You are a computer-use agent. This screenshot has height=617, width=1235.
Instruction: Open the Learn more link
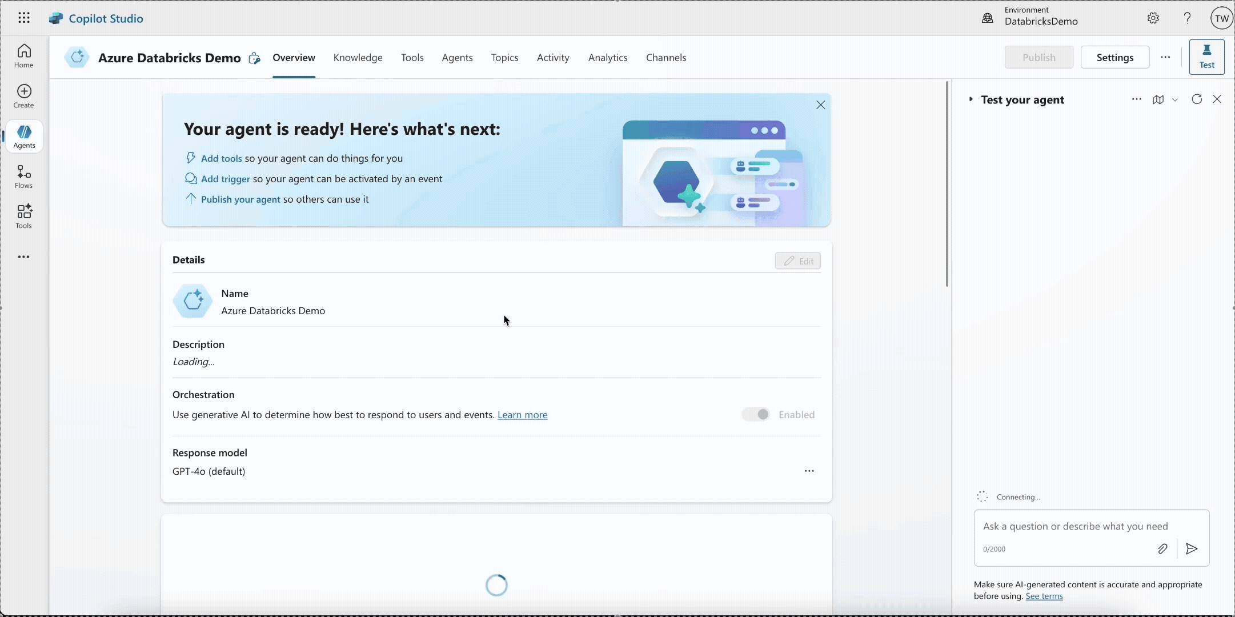pyautogui.click(x=522, y=415)
